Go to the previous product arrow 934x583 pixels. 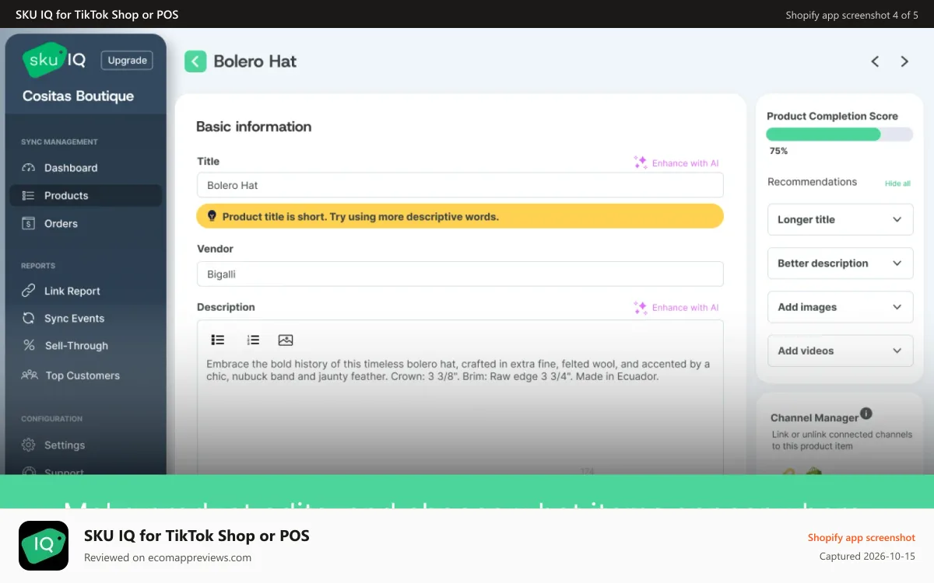tap(875, 61)
